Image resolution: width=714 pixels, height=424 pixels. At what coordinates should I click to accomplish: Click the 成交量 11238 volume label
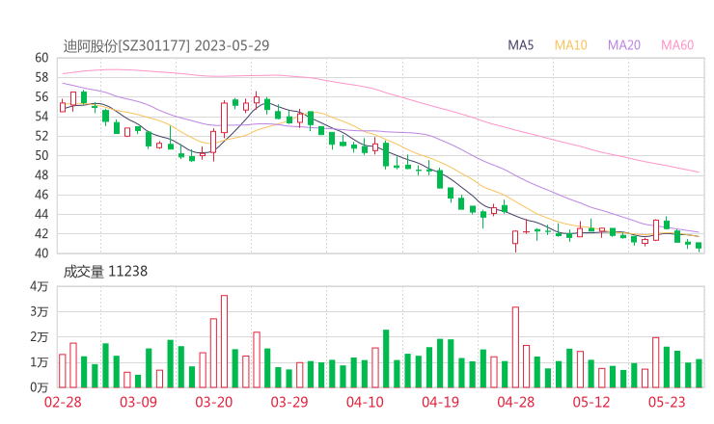[x=105, y=272]
